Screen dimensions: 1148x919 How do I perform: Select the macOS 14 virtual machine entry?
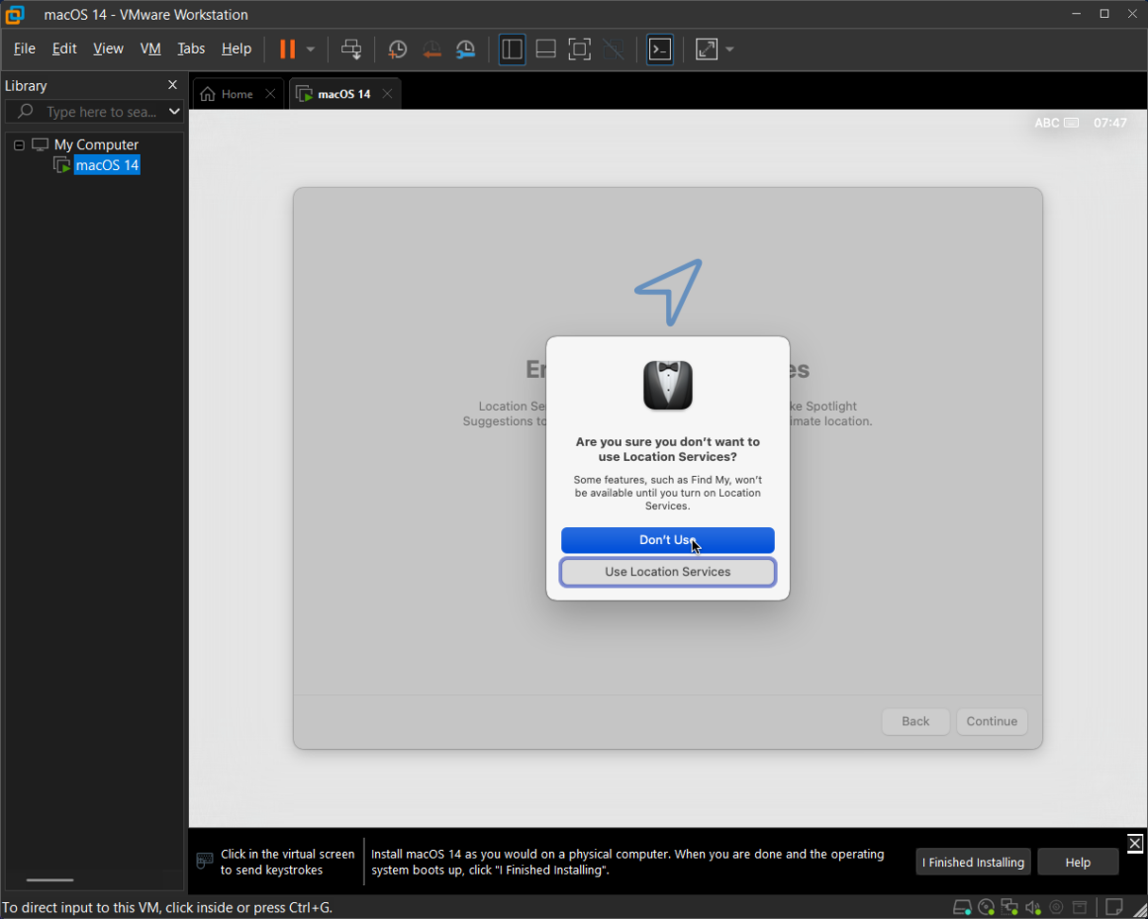(107, 165)
